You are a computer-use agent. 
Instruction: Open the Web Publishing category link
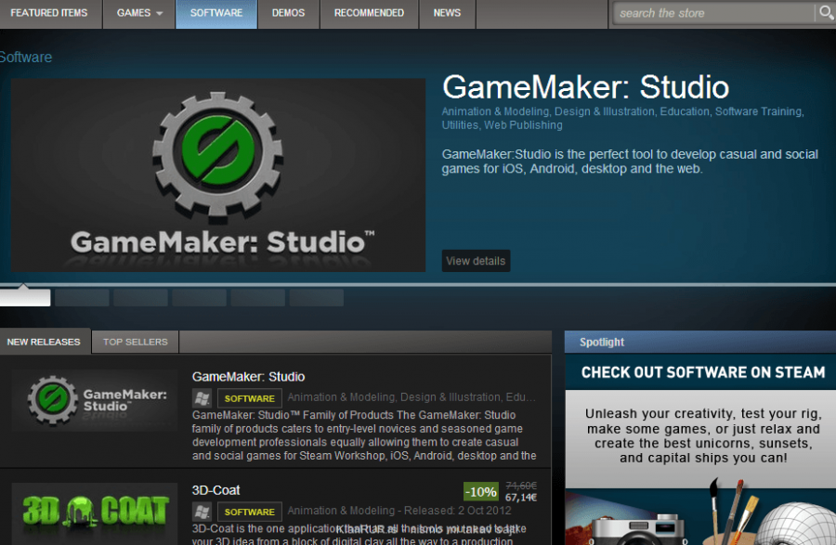click(523, 124)
